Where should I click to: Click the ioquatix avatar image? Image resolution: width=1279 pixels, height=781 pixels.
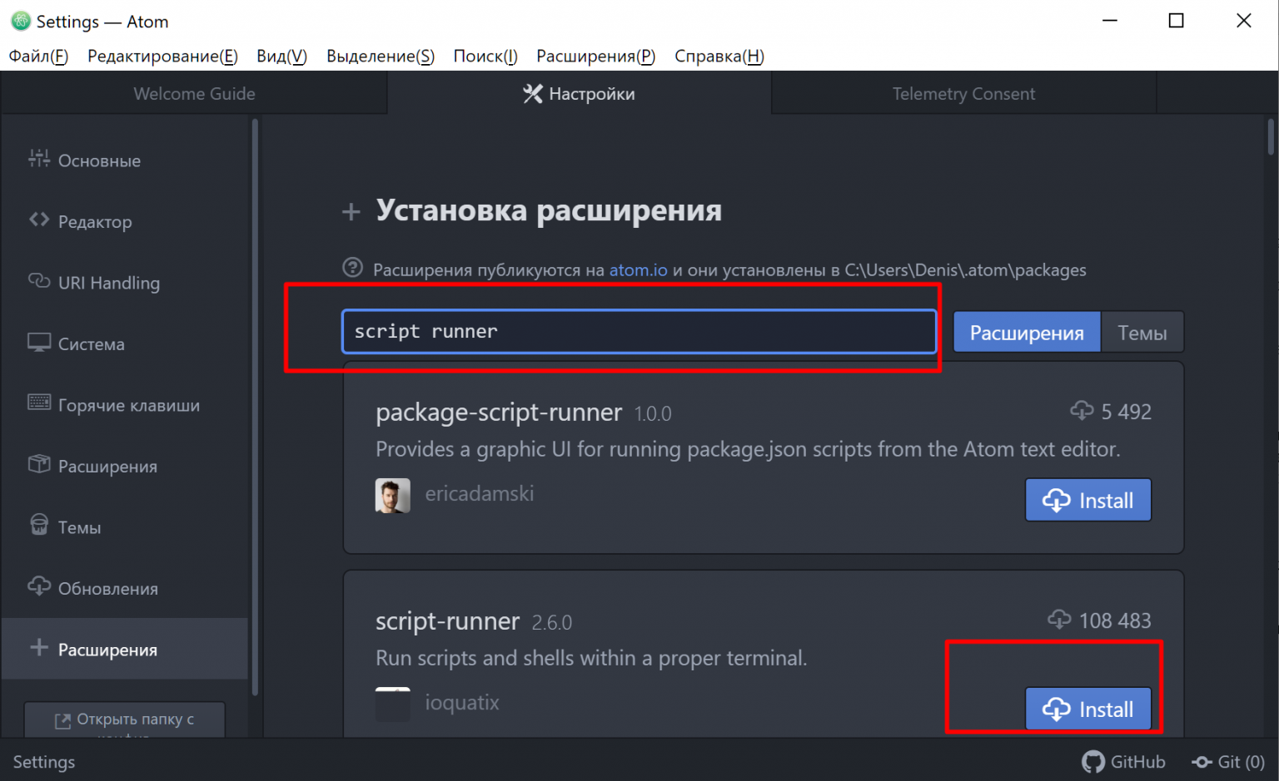click(x=393, y=704)
